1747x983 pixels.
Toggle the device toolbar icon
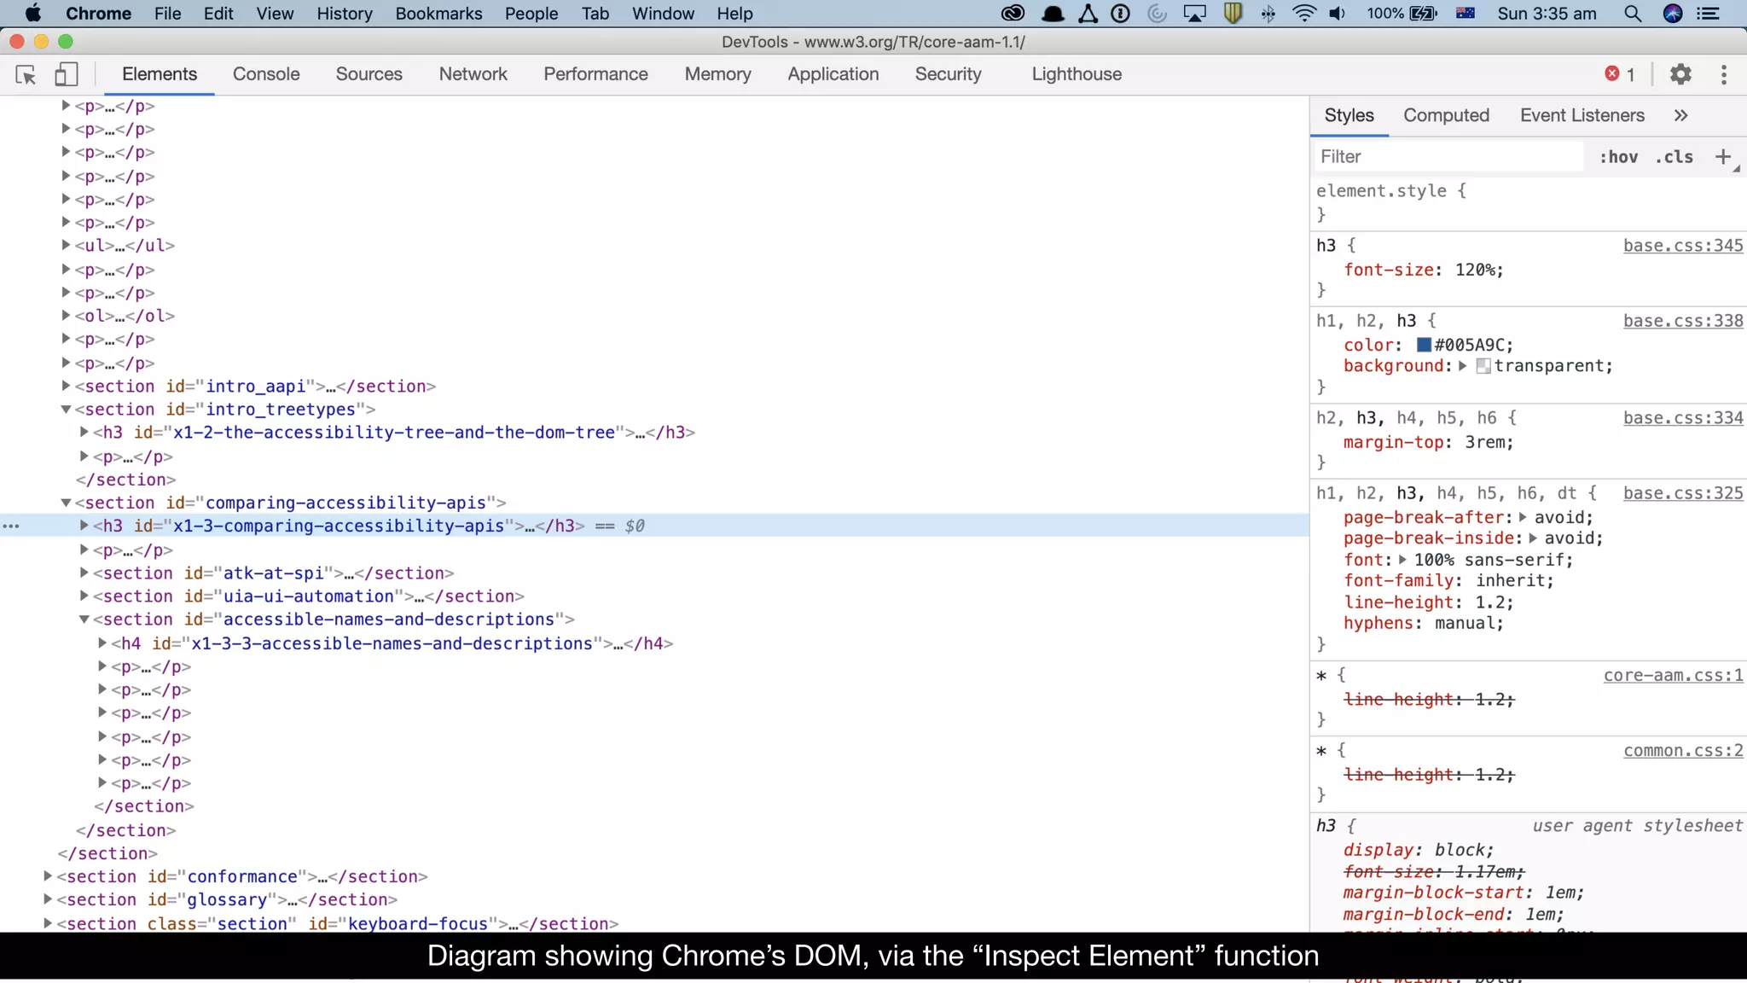pos(67,74)
